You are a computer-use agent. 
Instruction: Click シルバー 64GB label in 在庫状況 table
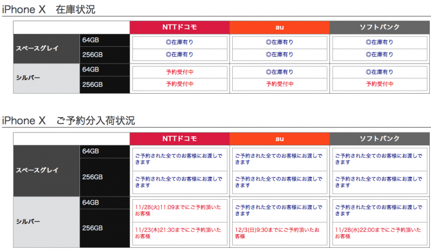(x=105, y=70)
